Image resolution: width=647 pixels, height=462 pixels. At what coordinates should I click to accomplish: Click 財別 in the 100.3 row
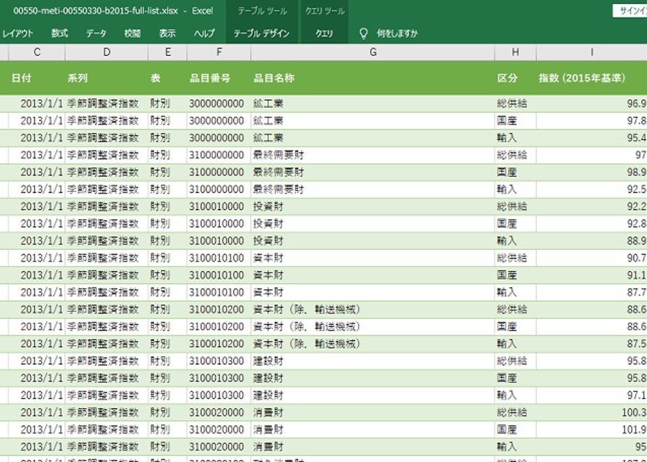[x=160, y=412]
